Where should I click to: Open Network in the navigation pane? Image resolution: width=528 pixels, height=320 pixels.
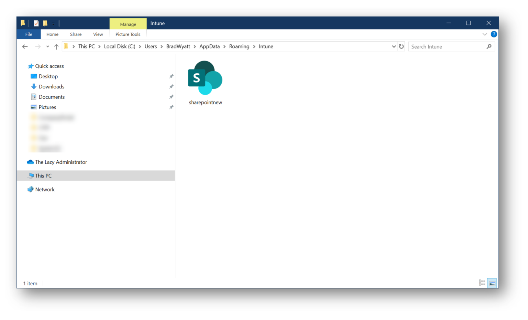point(45,190)
